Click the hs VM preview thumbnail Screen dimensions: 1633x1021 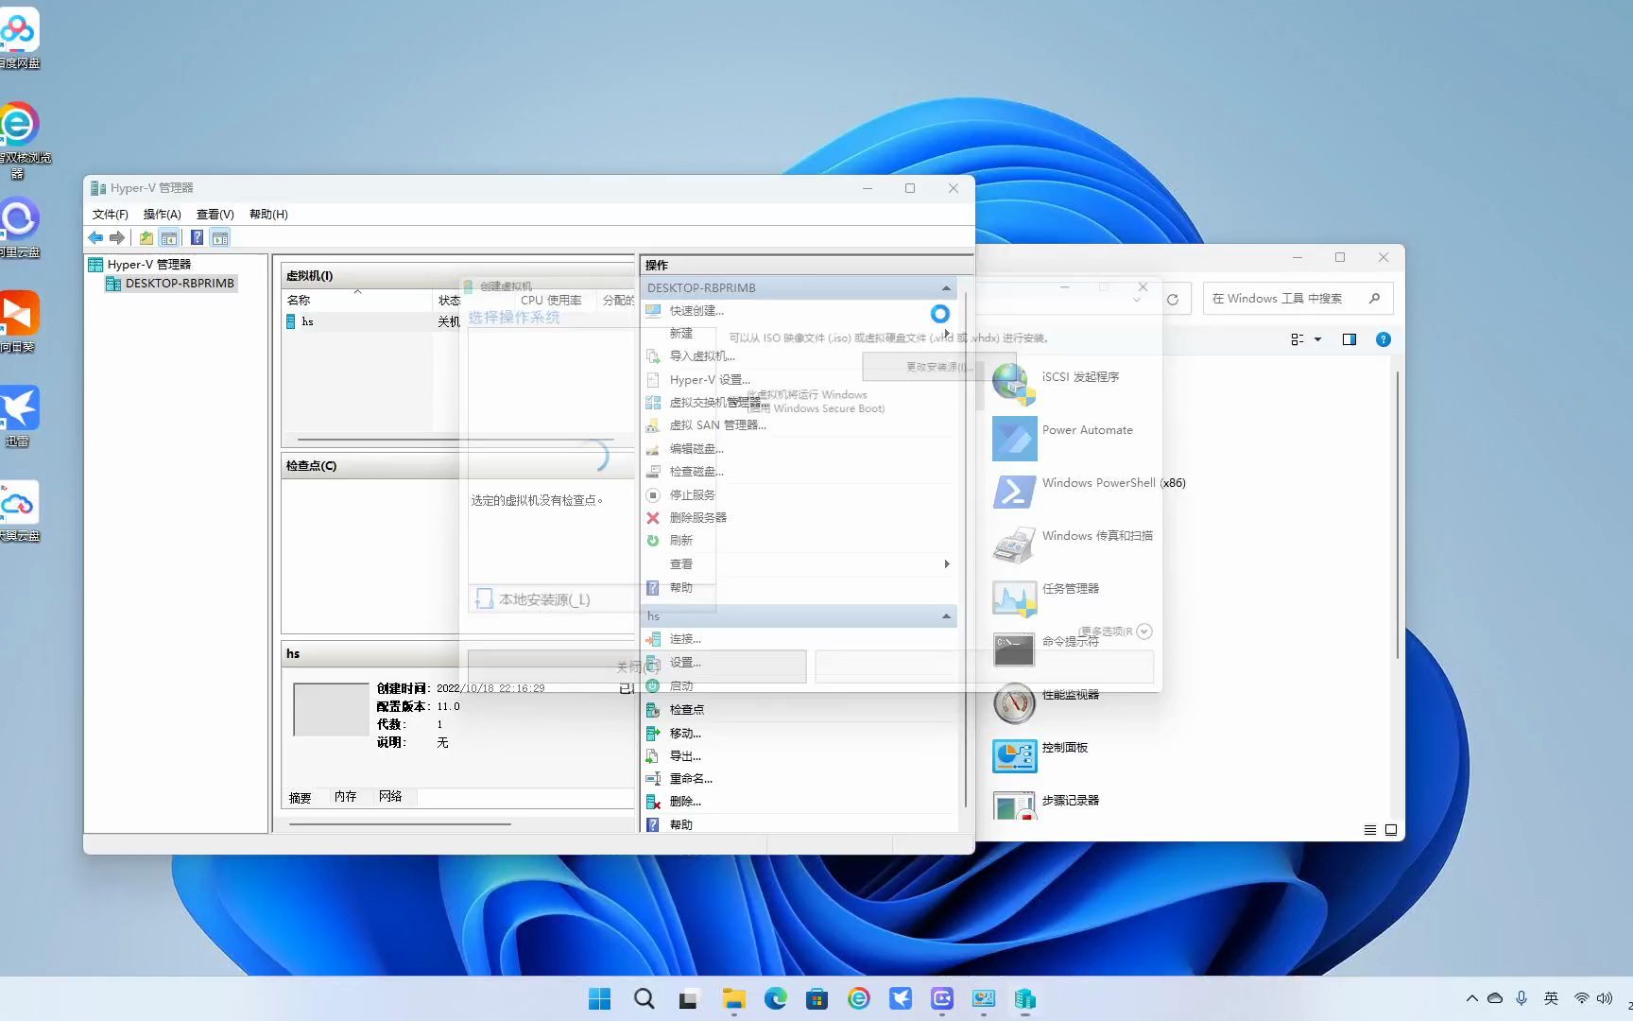(331, 709)
